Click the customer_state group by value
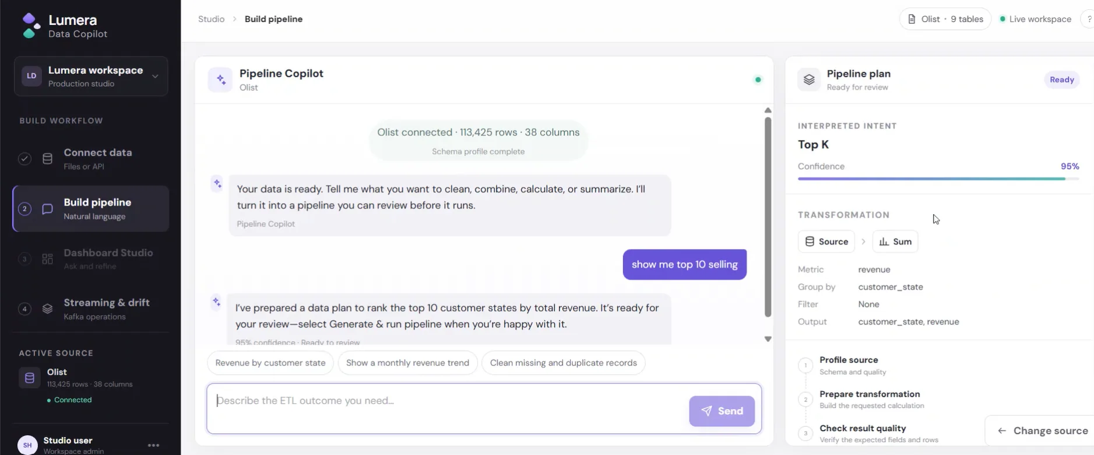Viewport: 1094px width, 455px height. tap(891, 287)
